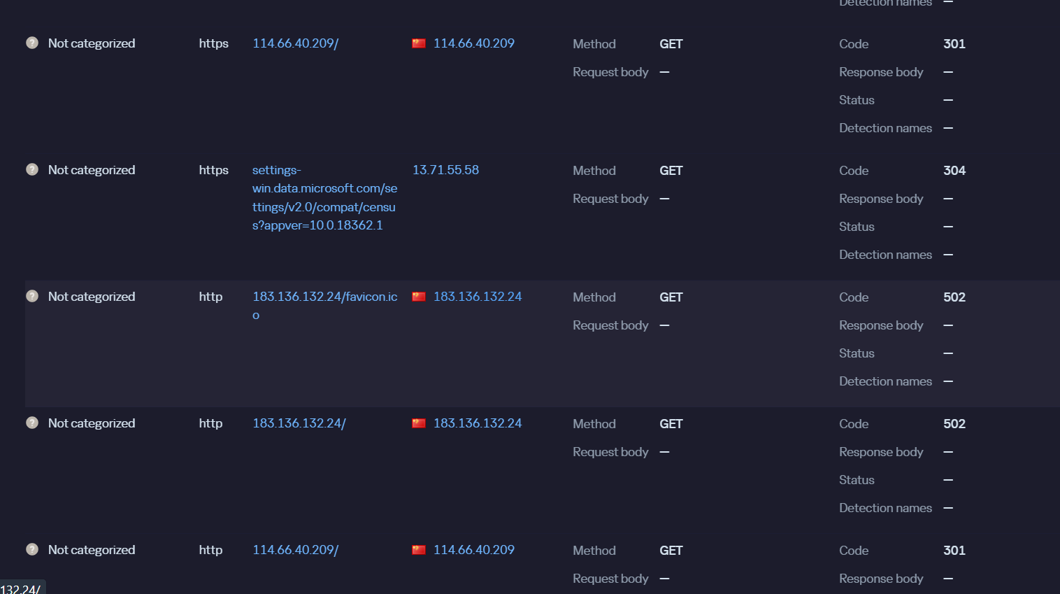Click the 304 response code value
This screenshot has height=594, width=1060.
click(954, 171)
